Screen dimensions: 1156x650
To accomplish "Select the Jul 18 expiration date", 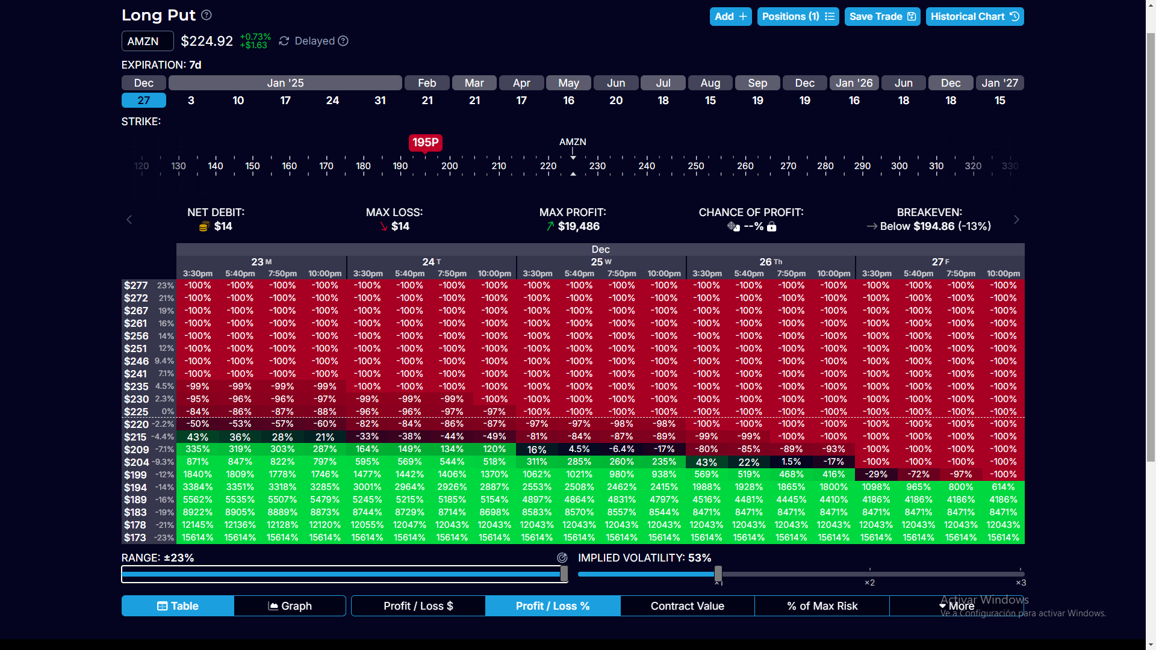I will click(663, 101).
